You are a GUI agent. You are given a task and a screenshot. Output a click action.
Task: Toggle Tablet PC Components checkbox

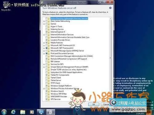point(47,75)
